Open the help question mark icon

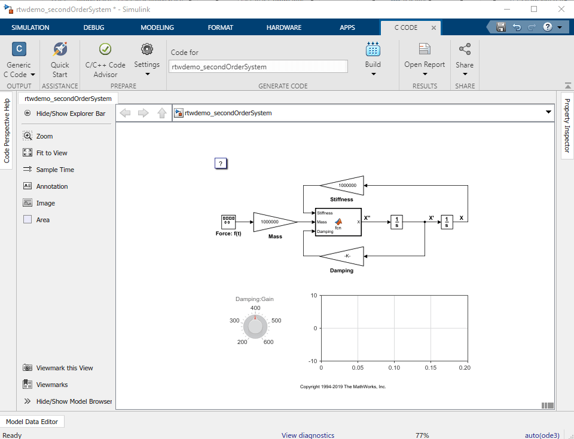(548, 27)
